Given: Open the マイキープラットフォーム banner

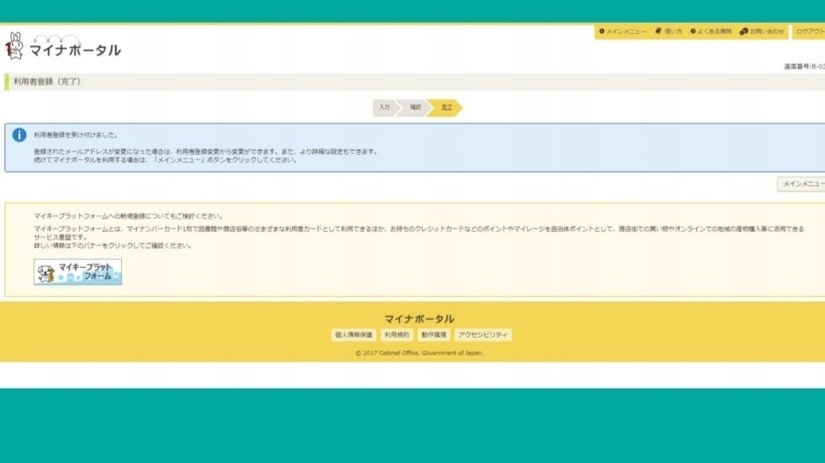Looking at the screenshot, I should coord(78,272).
